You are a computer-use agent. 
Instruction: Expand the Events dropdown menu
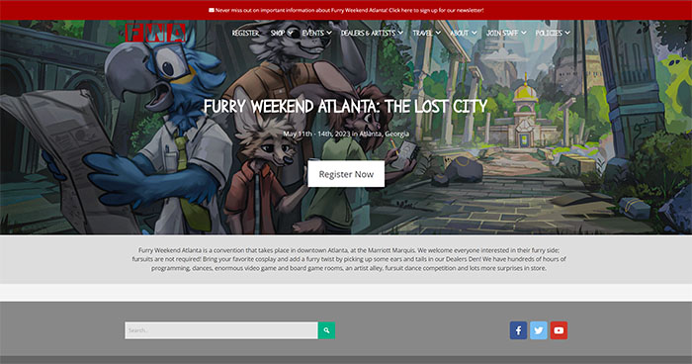pos(317,33)
